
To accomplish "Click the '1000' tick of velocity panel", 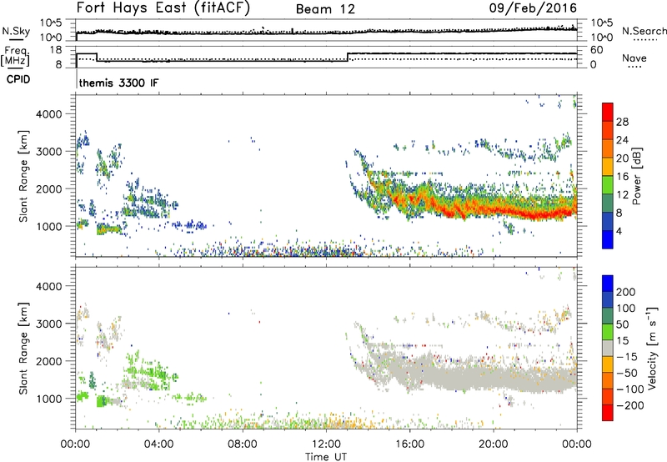I will (48, 399).
